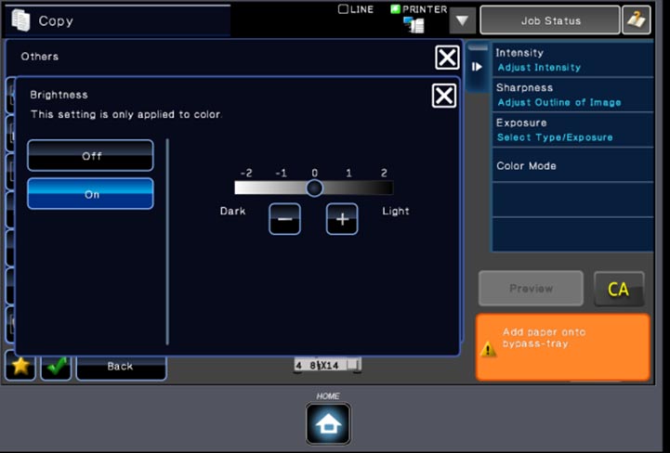Add to favorites with the star icon
Viewport: 670px width, 453px height.
click(20, 366)
